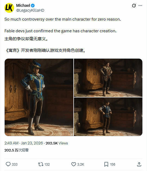Open the Grok slash-circle icon

pyautogui.click(x=134, y=5)
